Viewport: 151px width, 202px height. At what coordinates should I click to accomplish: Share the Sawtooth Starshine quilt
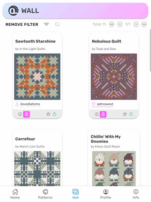click(x=55, y=114)
